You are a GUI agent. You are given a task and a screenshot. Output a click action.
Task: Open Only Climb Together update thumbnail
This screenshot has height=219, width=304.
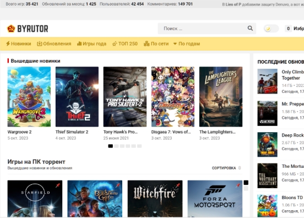coord(267,81)
